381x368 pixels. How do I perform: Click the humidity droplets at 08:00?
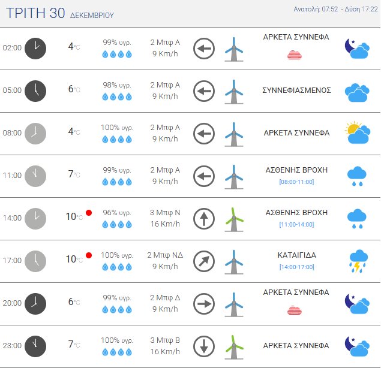116,139
